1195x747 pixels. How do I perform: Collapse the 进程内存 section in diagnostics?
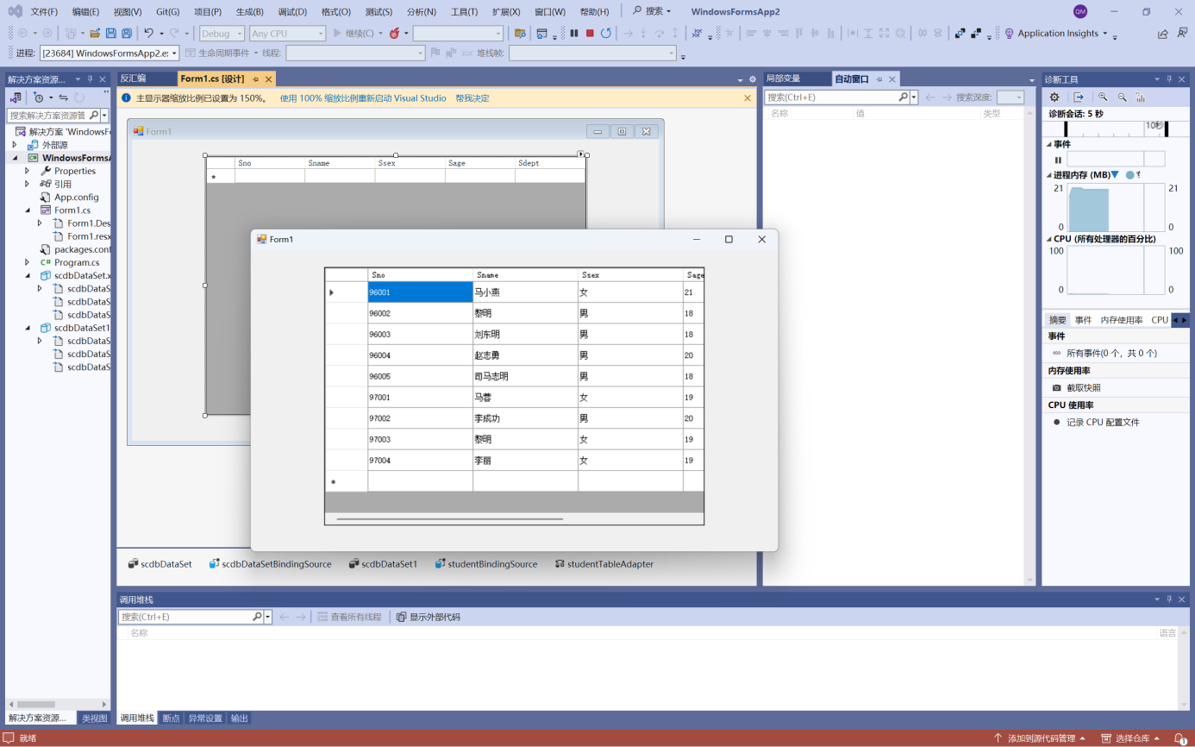point(1049,175)
